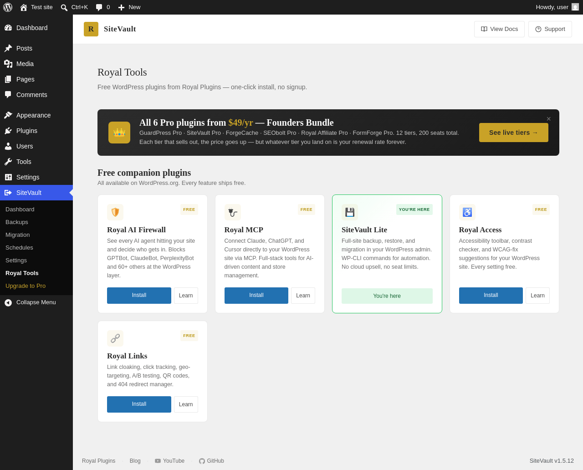This screenshot has width=583, height=470.
Task: Collapse the admin sidebar menu
Action: tap(36, 302)
